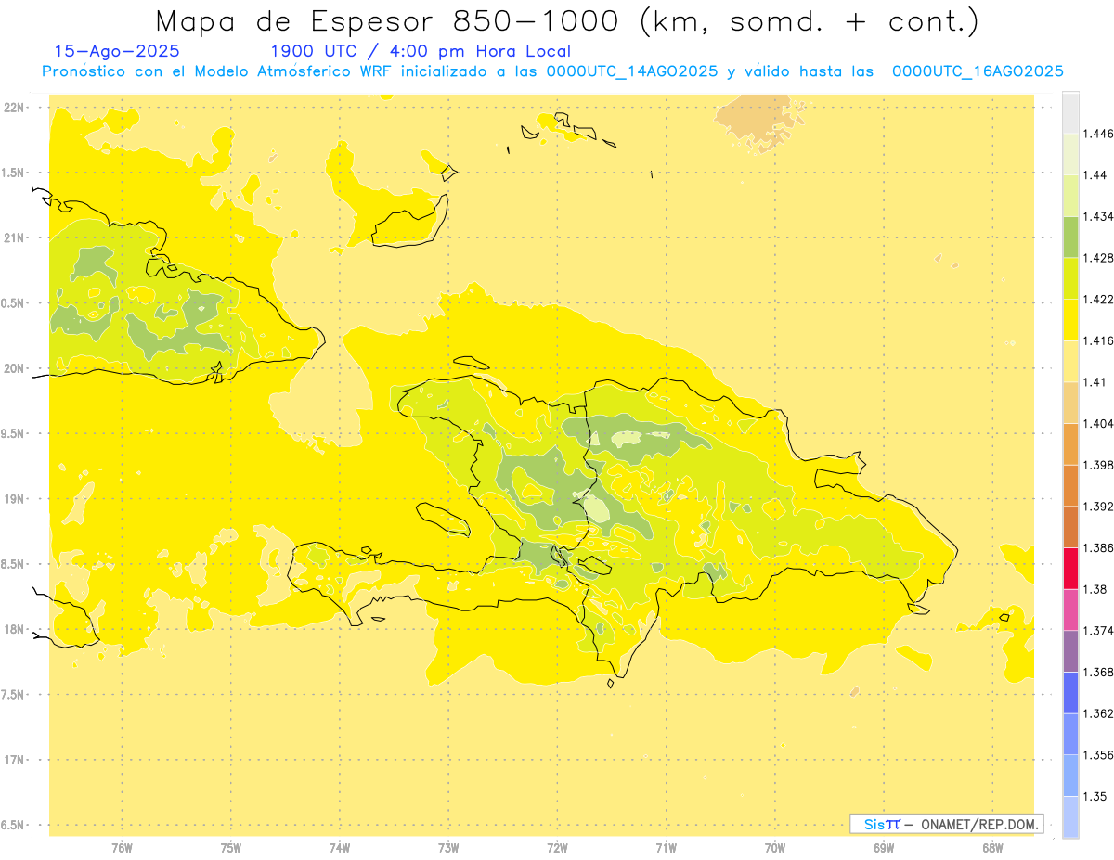
Task: Click the legend value "1.368"
Action: (x=1100, y=672)
